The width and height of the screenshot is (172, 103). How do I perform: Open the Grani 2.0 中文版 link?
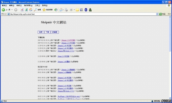pos(63,56)
